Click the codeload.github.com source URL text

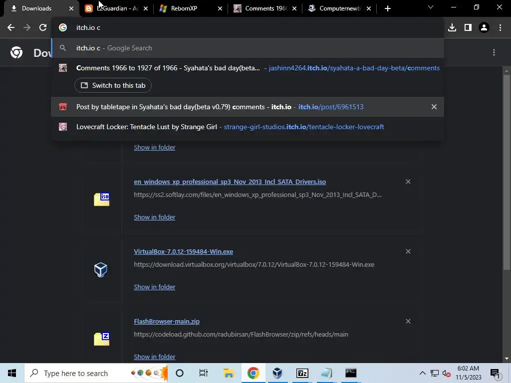[241, 335]
